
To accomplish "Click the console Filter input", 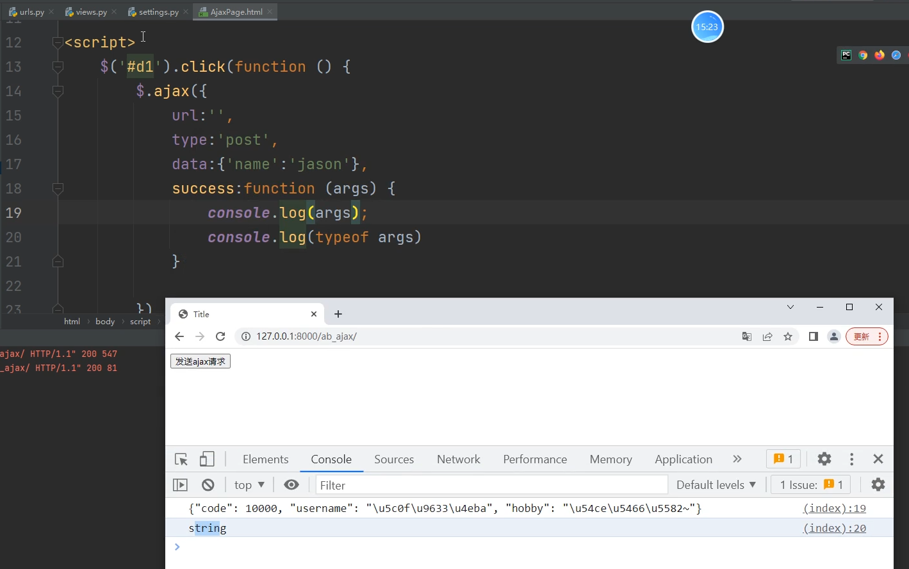I will coord(492,485).
